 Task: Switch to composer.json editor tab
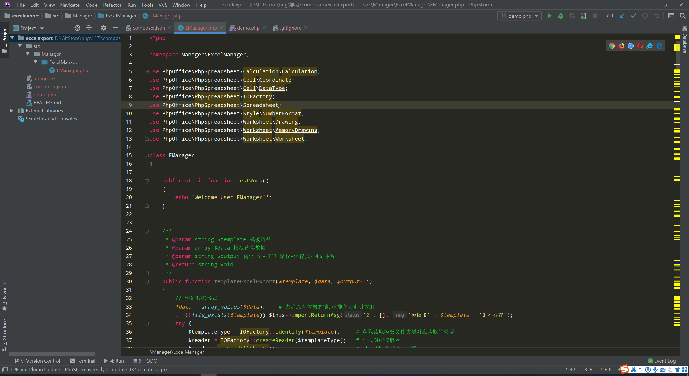point(149,28)
